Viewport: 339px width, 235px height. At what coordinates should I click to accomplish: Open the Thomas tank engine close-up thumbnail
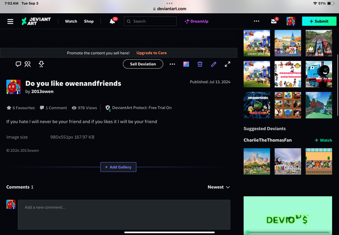(x=319, y=74)
